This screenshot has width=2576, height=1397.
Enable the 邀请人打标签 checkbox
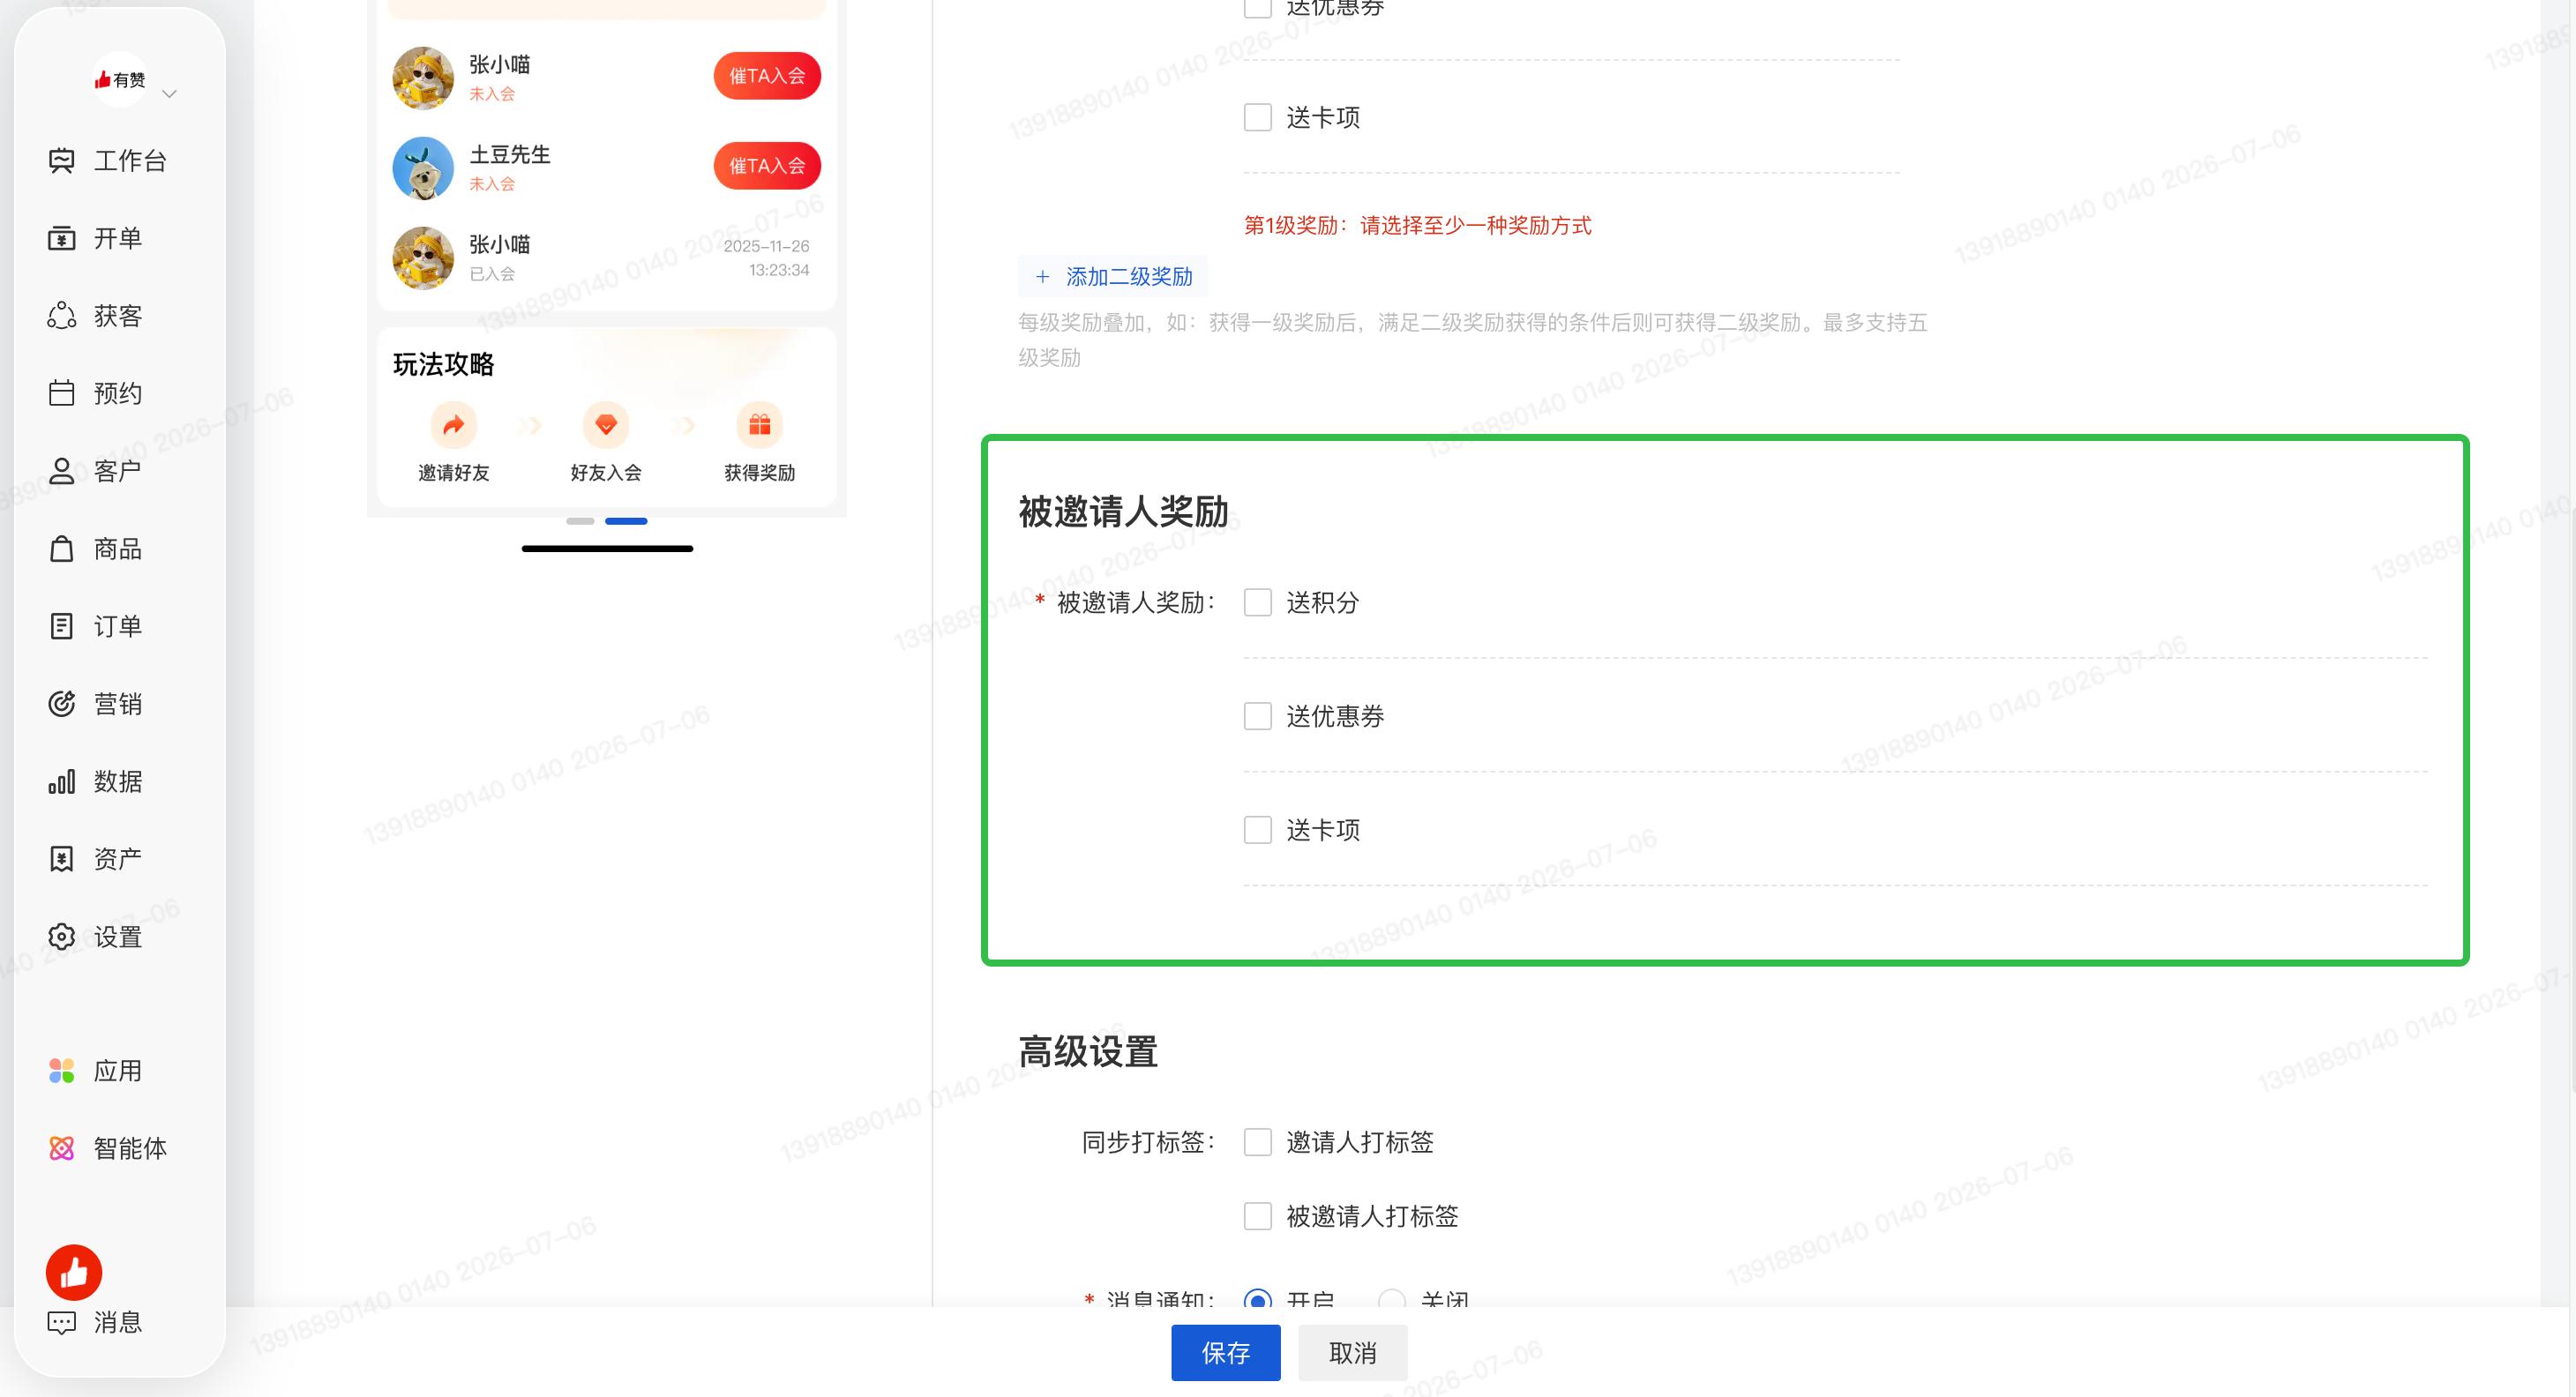click(1257, 1142)
